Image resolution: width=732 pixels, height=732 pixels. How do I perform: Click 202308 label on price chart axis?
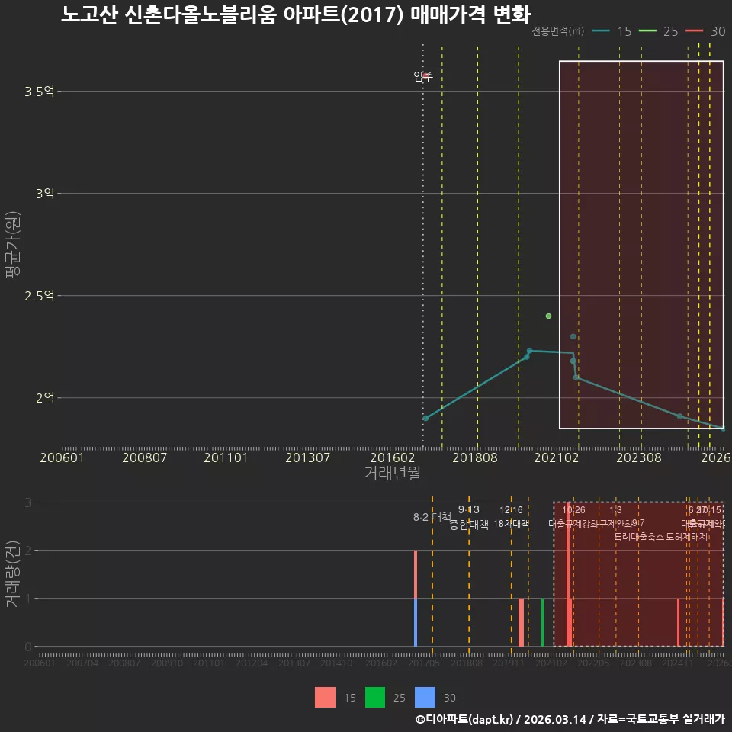639,457
